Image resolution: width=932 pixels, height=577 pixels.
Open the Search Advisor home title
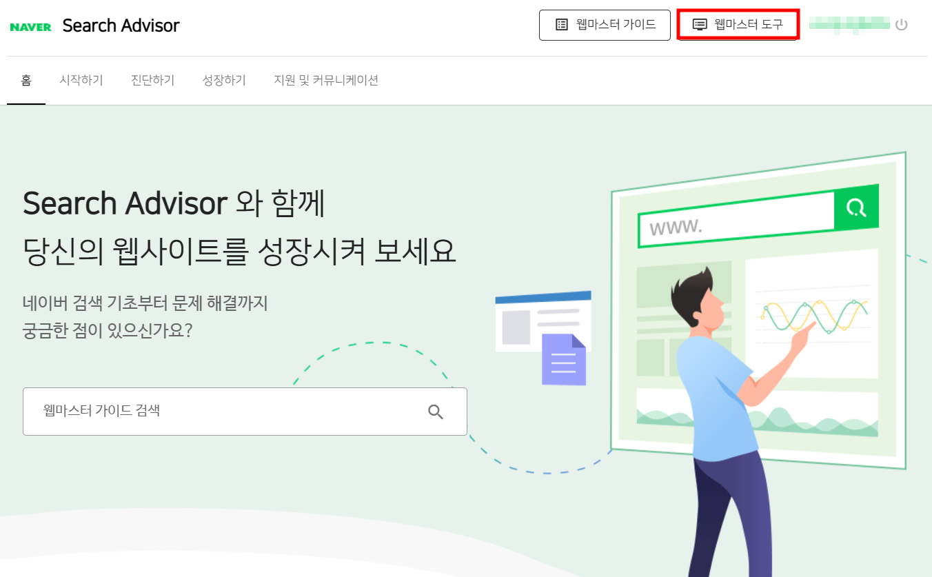coord(121,26)
